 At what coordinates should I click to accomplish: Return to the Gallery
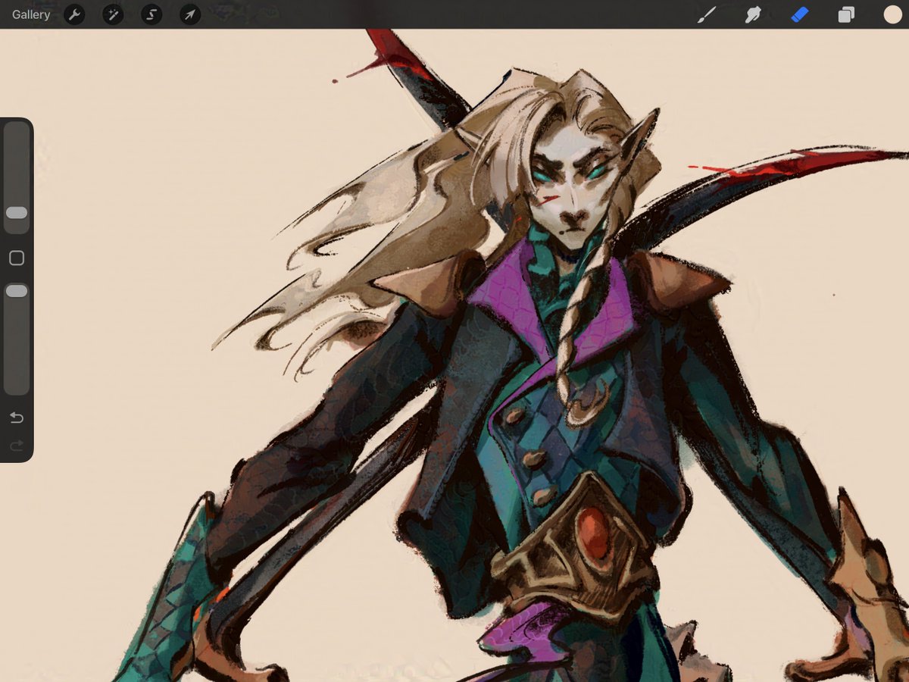[x=31, y=14]
